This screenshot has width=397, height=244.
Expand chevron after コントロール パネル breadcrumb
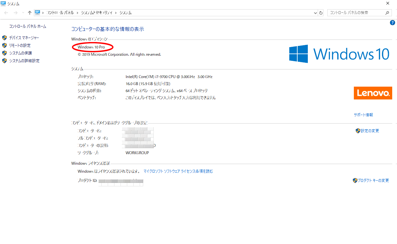tap(77, 13)
